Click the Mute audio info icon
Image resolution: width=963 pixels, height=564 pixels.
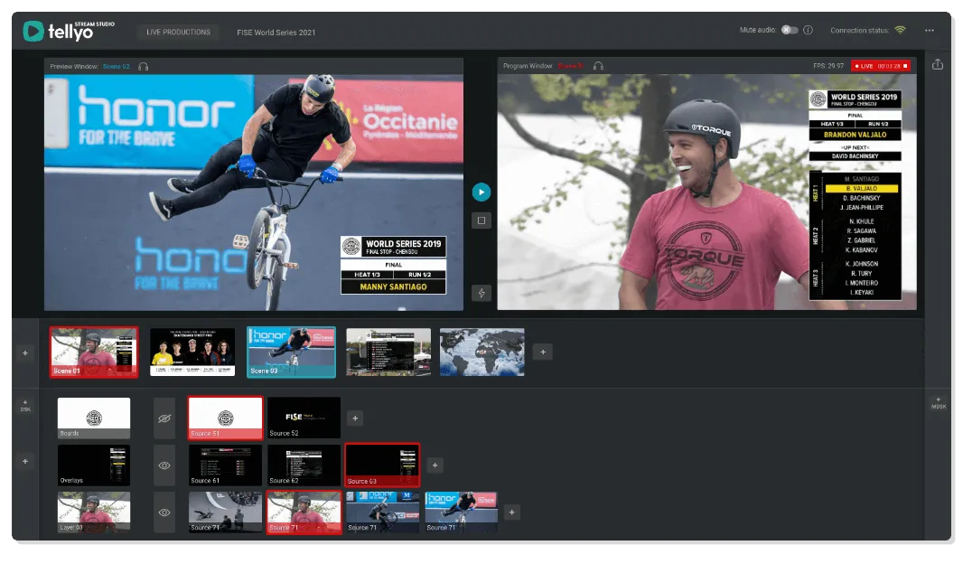click(809, 31)
